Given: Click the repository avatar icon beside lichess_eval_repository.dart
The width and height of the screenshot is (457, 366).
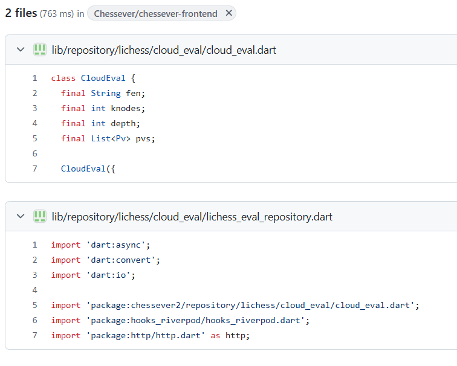Looking at the screenshot, I should [x=40, y=216].
